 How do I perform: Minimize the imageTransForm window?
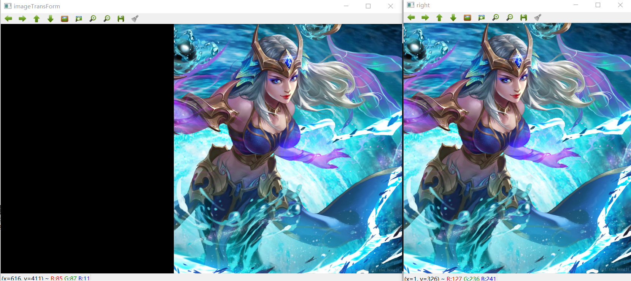coord(346,6)
